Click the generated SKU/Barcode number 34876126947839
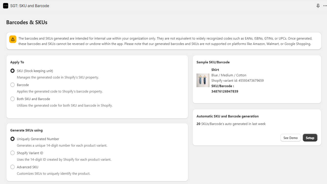 (225, 91)
